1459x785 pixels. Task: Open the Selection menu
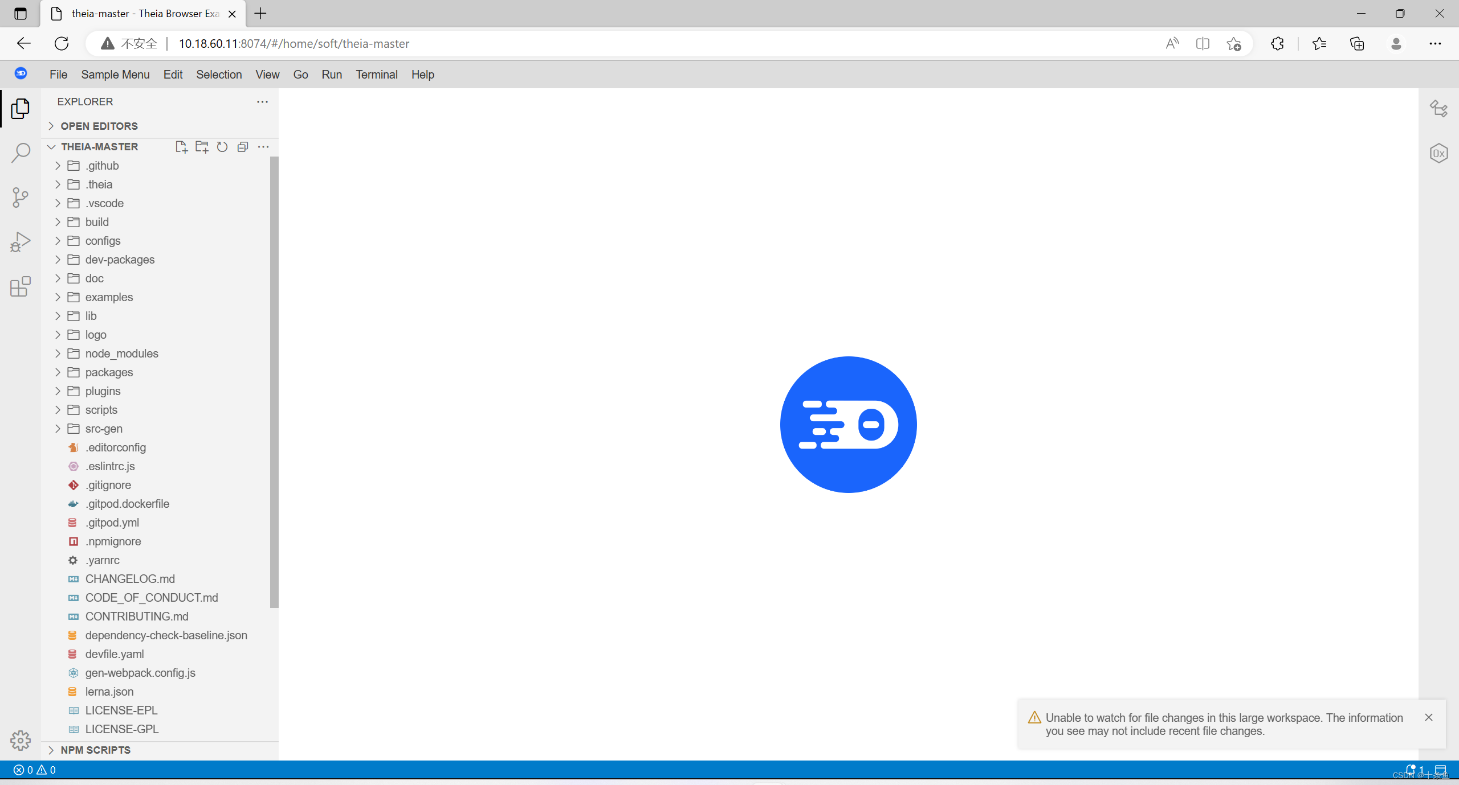click(x=219, y=75)
